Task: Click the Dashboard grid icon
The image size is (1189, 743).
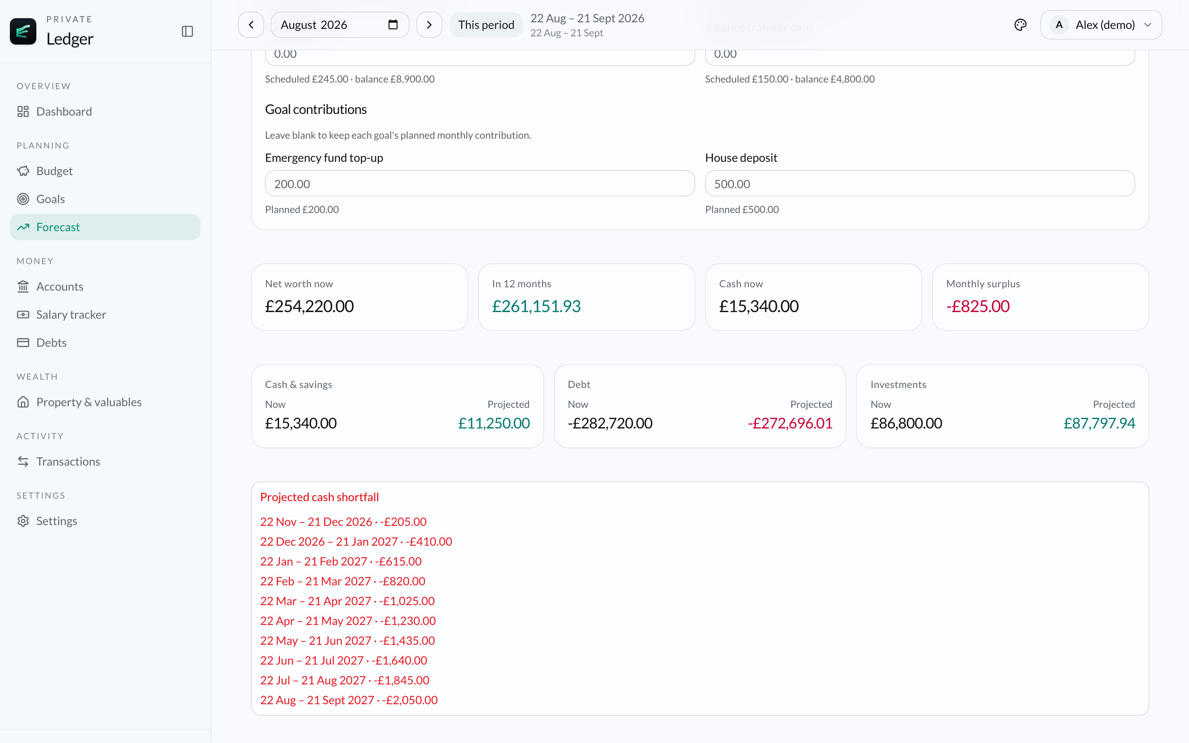Action: [x=23, y=111]
